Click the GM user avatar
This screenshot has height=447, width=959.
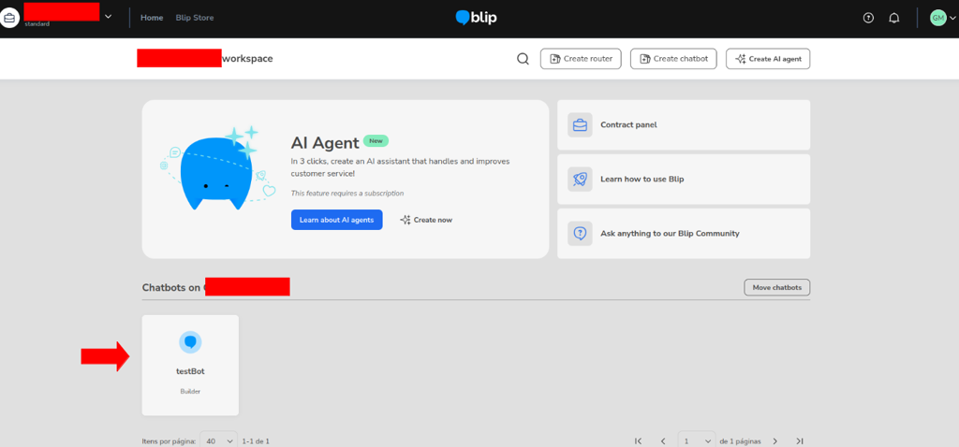click(x=937, y=18)
